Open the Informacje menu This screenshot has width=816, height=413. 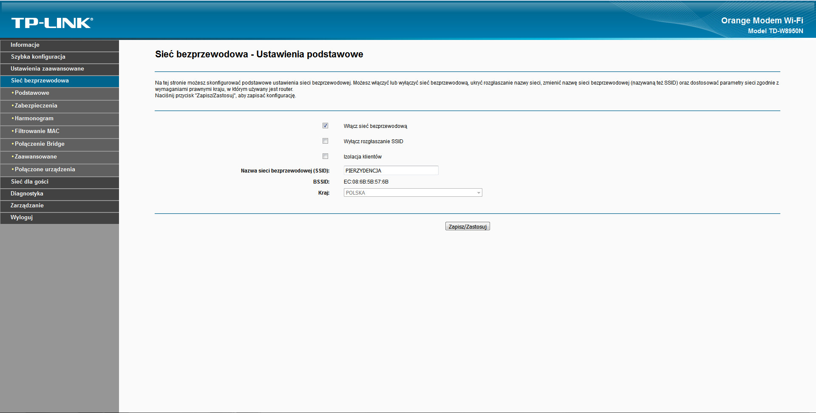pyautogui.click(x=59, y=45)
